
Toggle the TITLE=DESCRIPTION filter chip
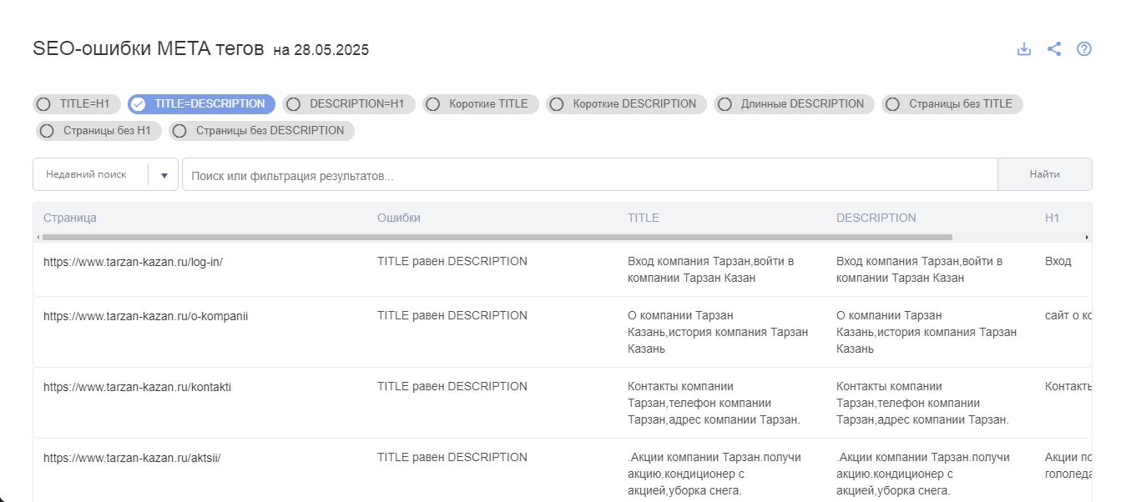pyautogui.click(x=201, y=104)
